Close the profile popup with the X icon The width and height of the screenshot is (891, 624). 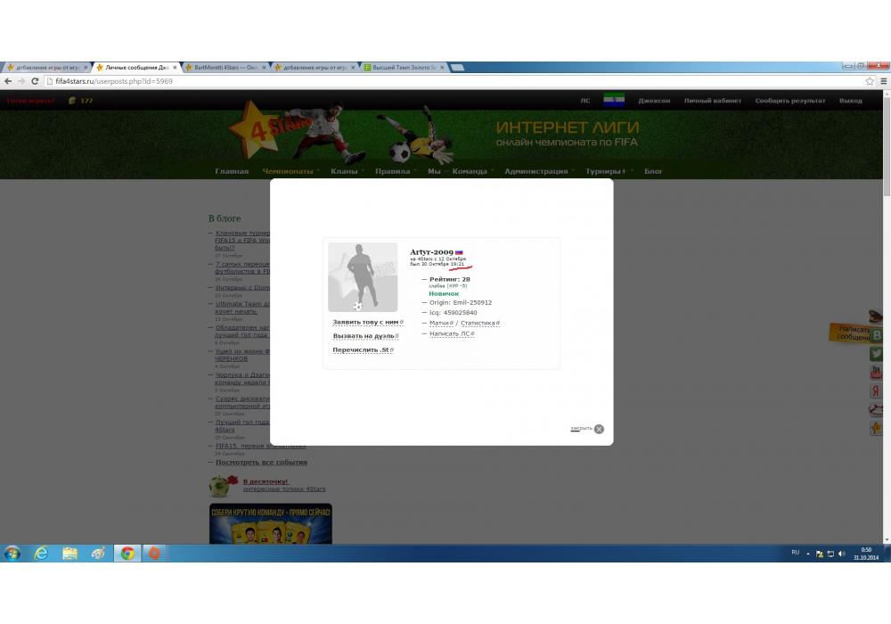[x=599, y=429]
